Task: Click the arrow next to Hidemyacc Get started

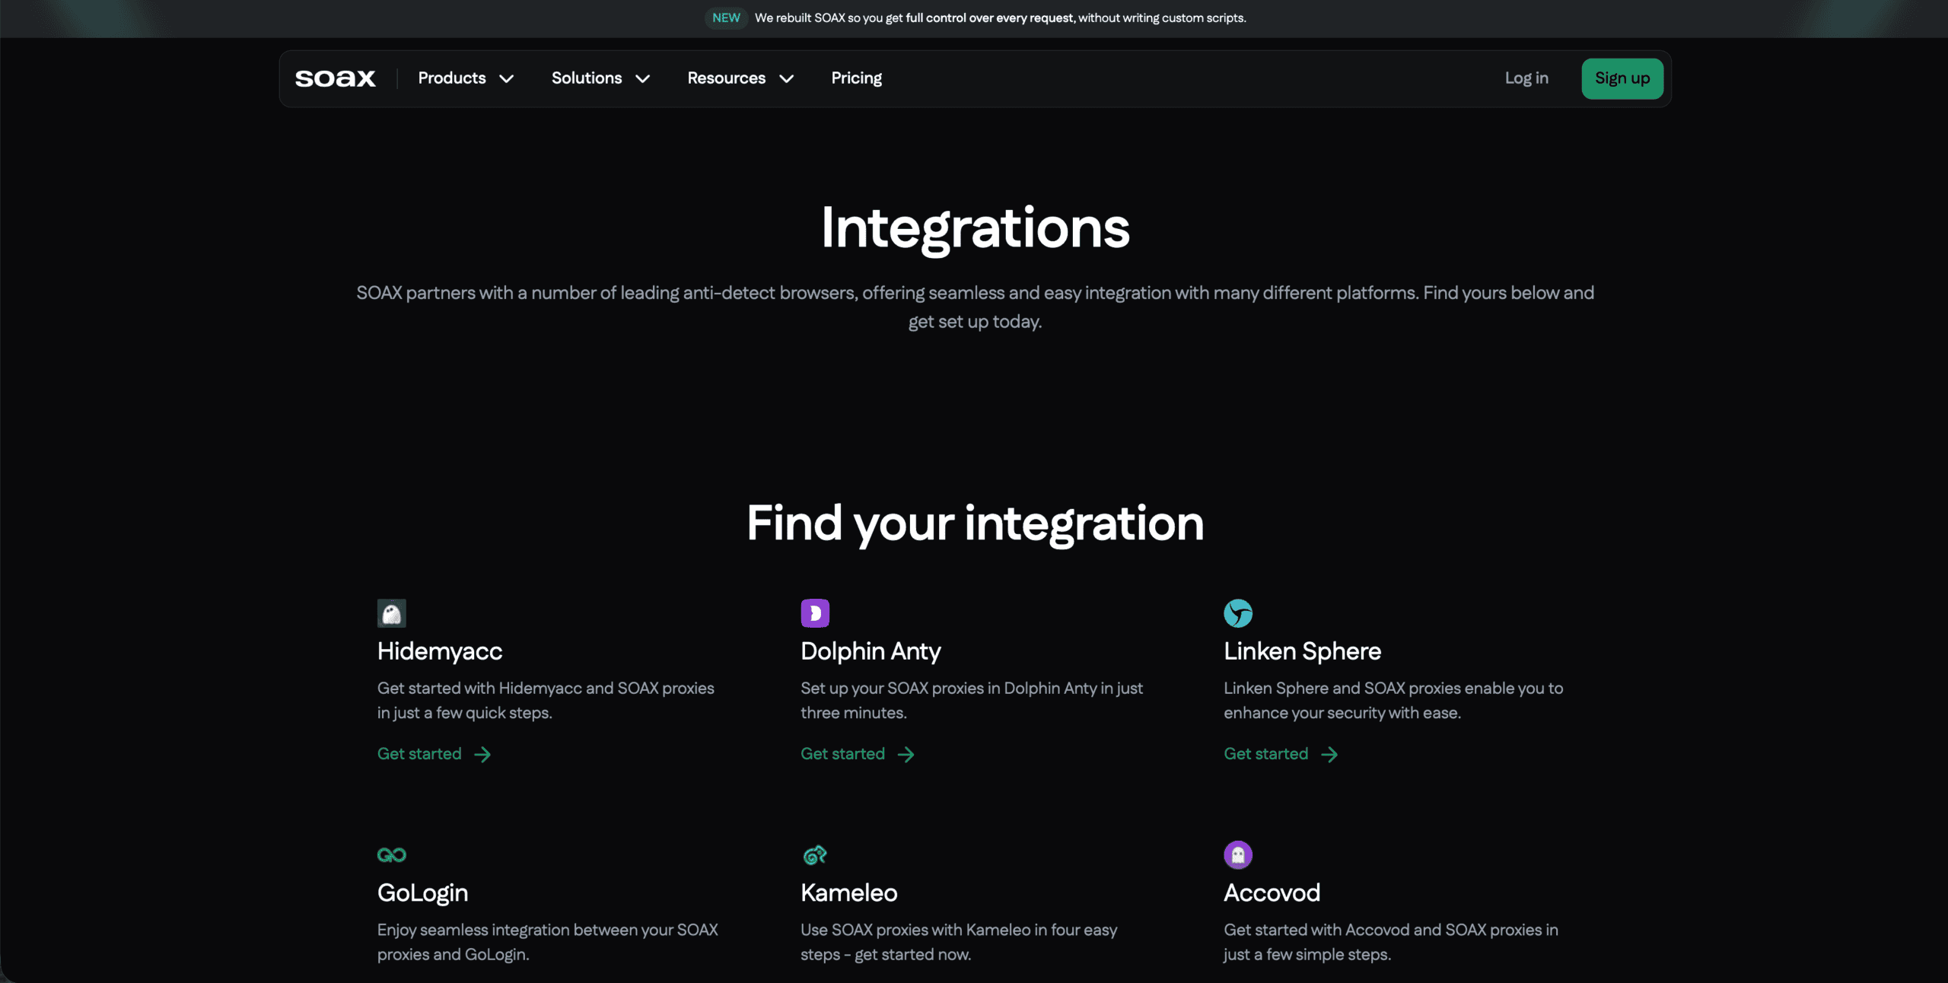Action: pos(482,754)
